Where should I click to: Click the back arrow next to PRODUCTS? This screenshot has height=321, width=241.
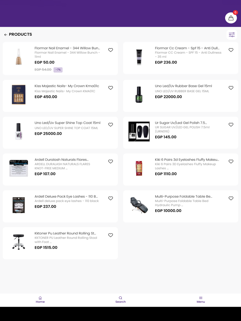click(6, 34)
